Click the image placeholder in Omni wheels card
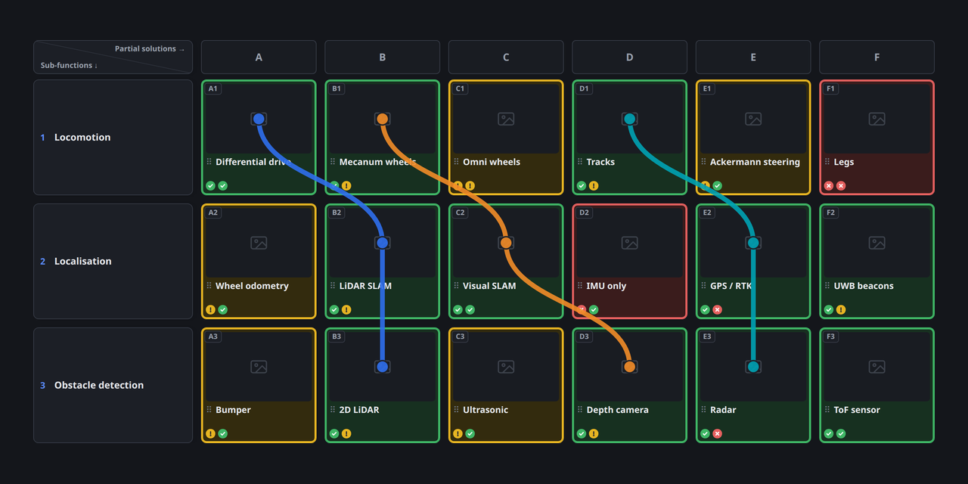 tap(506, 119)
